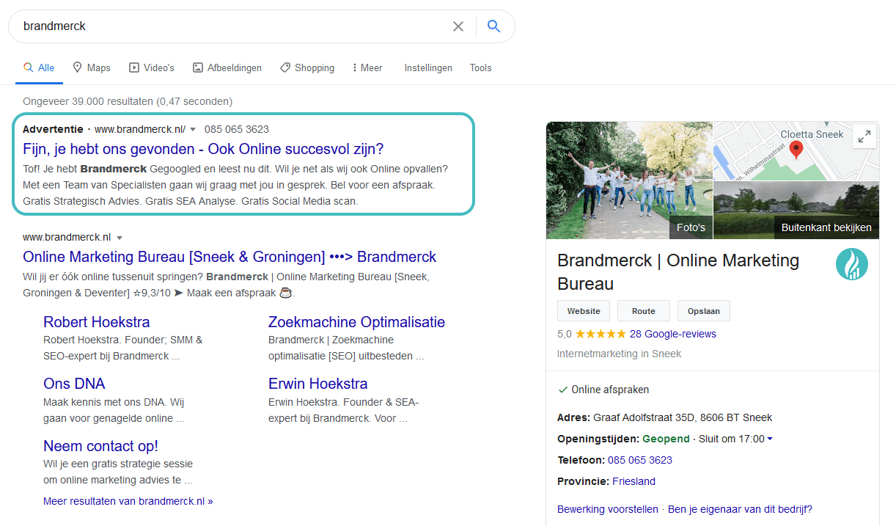Image resolution: width=896 pixels, height=526 pixels.
Task: Select the Afbeeldingen image filter icon
Action: [197, 67]
